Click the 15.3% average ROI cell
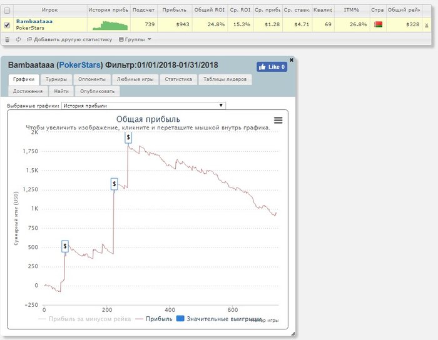Screen dimensions: 438x340 point(240,24)
